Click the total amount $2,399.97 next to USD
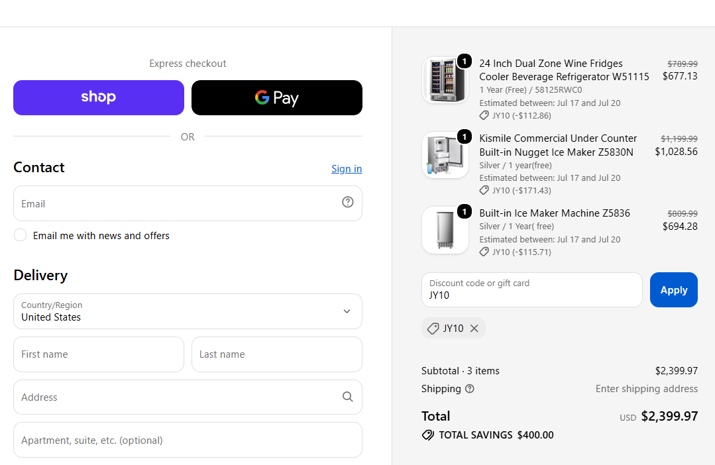 pos(669,416)
